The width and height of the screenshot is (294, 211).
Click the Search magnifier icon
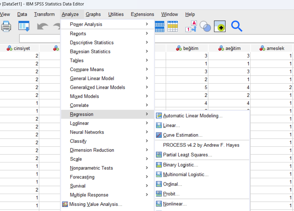(237, 26)
